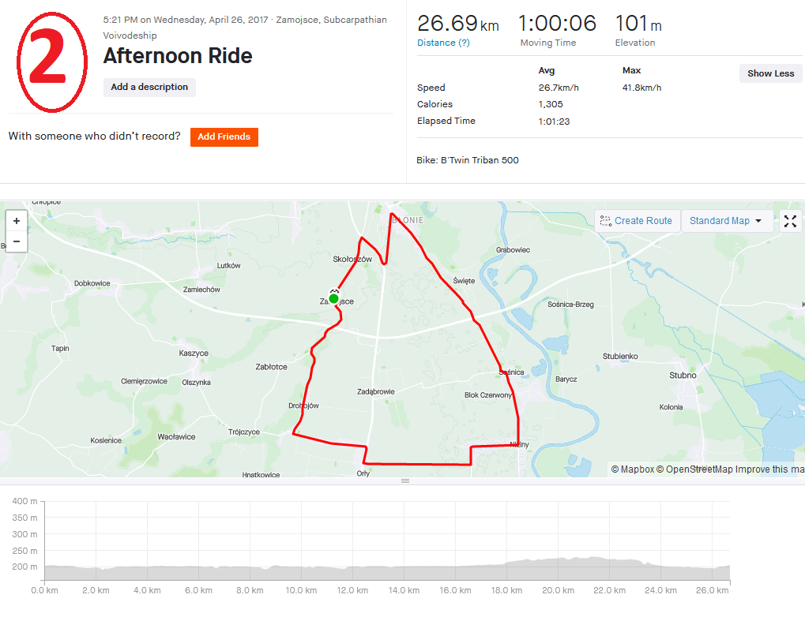The height and width of the screenshot is (617, 805).
Task: Click the map resize drag handle
Action: pyautogui.click(x=405, y=481)
